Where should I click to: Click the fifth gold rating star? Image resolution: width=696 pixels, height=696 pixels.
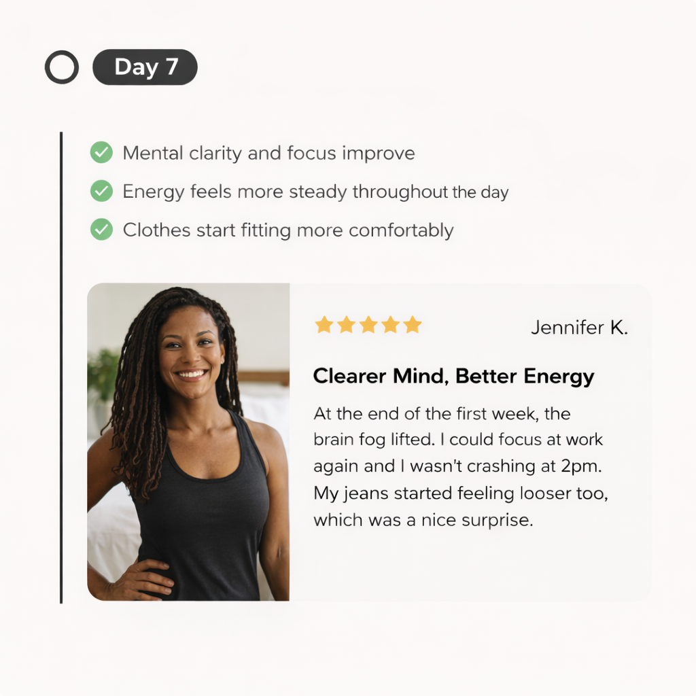413,324
